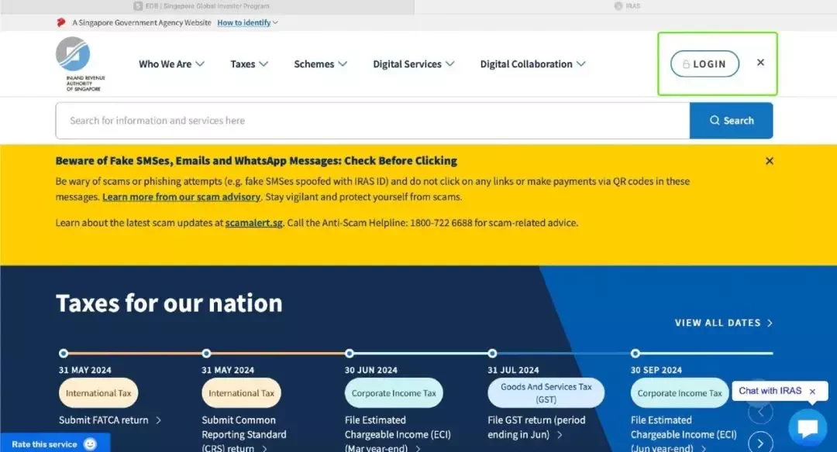Click the IRAS logo in the header
The image size is (837, 452).
click(81, 64)
